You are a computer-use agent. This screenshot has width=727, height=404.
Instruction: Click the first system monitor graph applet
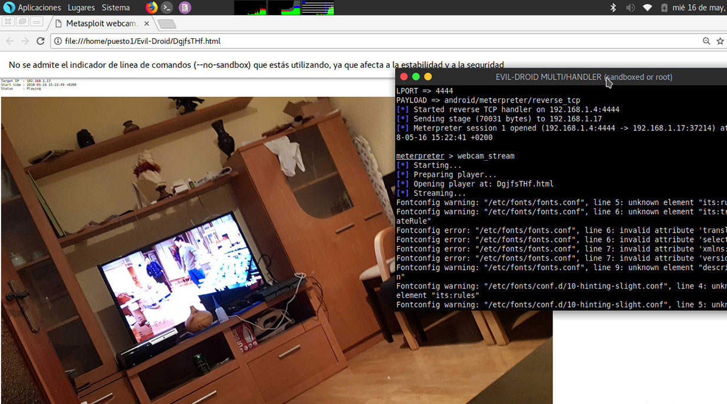(250, 8)
